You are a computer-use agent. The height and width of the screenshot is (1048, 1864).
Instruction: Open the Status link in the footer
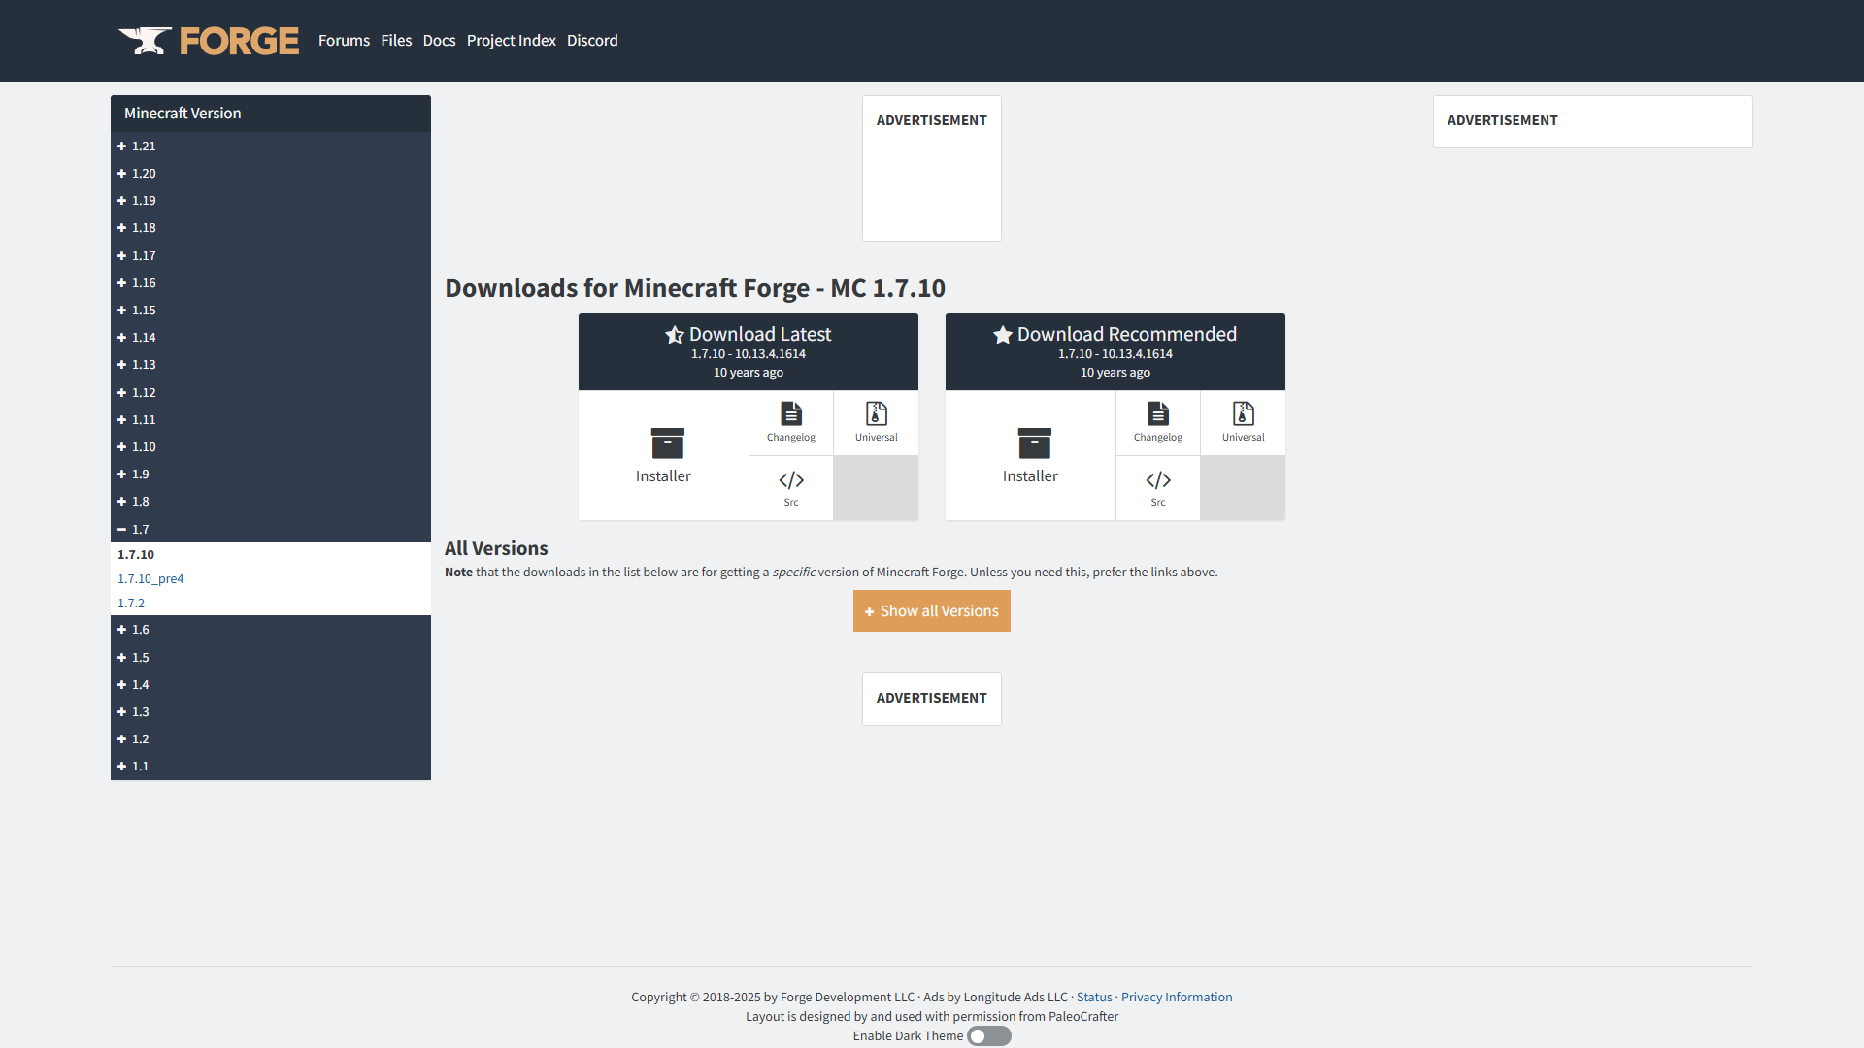pos(1093,998)
